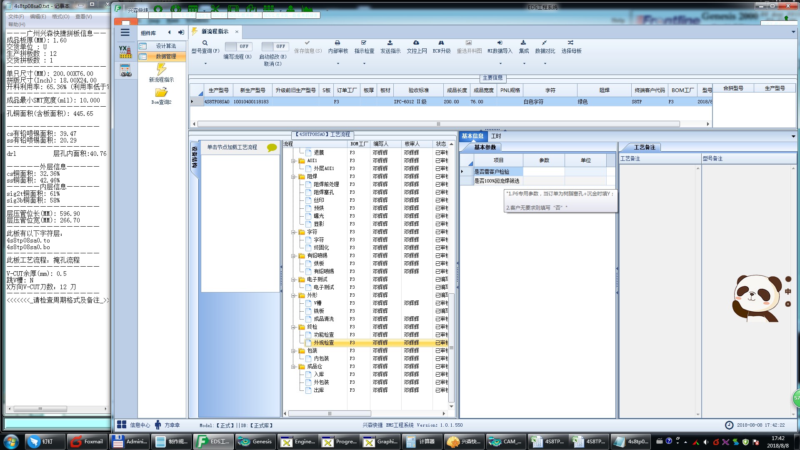800x450 pixels.
Task: Collapse the 成品仓 tree node
Action: pyautogui.click(x=293, y=367)
